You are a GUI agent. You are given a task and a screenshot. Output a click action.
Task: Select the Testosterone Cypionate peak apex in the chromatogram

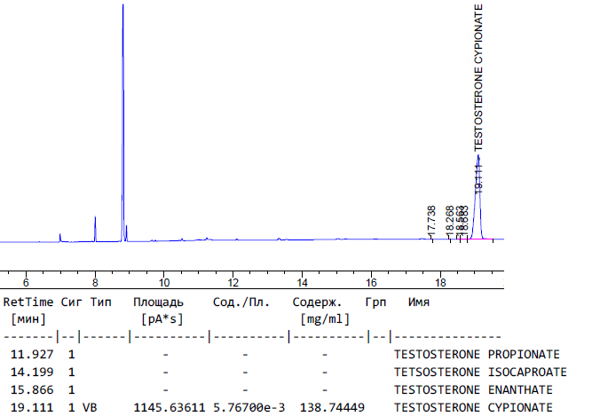tap(478, 157)
